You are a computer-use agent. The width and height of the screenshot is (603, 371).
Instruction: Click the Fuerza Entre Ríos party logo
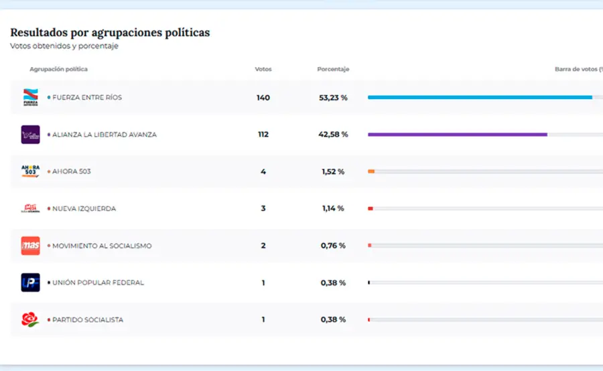coord(31,98)
